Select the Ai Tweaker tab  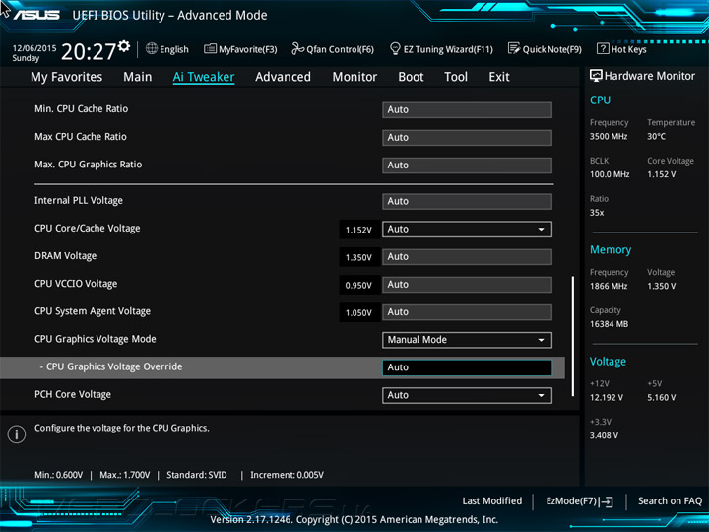(204, 77)
